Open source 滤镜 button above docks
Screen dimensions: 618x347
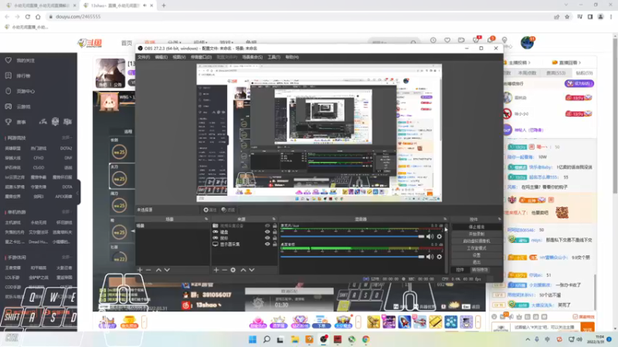click(x=228, y=210)
